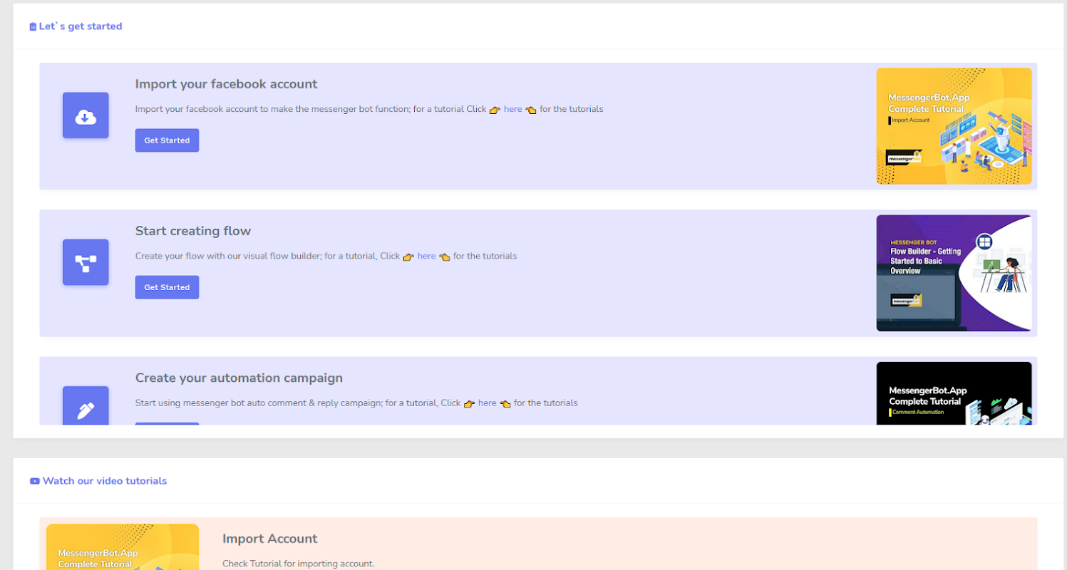The image size is (1067, 570).
Task: Click the 'Let`s get started' section heading
Action: (x=81, y=26)
